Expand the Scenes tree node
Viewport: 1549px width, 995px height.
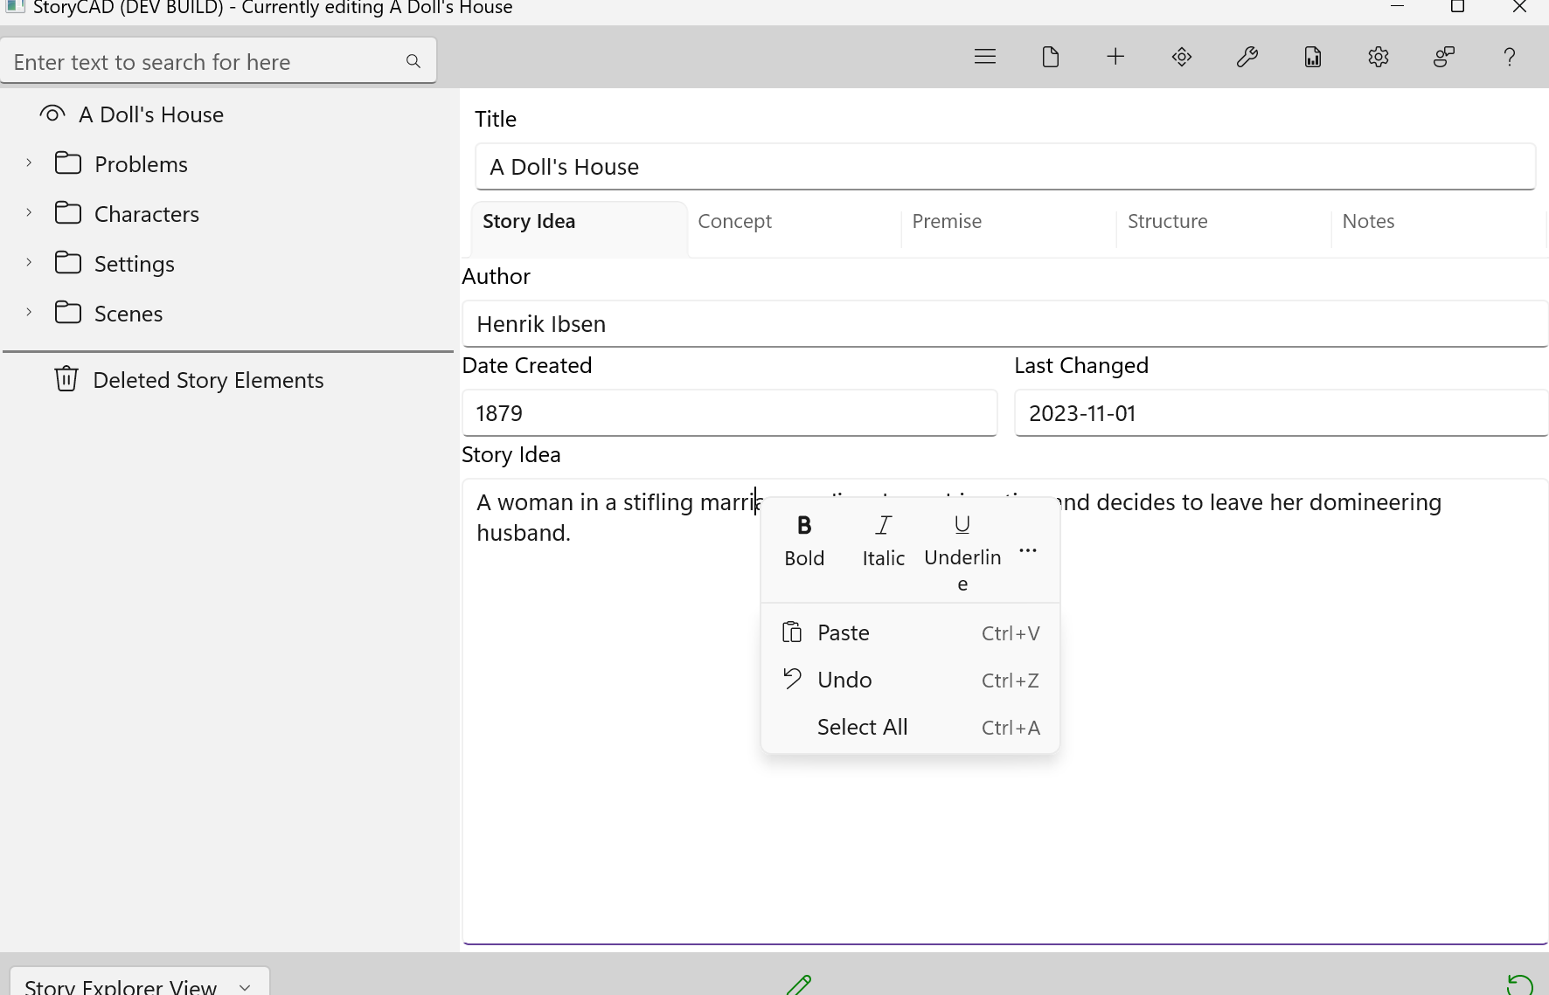pos(28,312)
